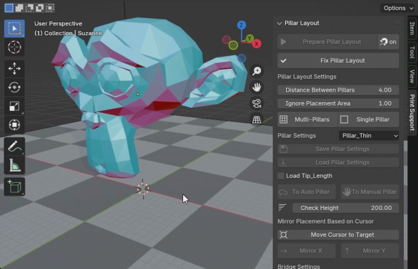Click the blue Z axis gizmo
Screen dimensions: 418x269
pyautogui.click(x=241, y=25)
